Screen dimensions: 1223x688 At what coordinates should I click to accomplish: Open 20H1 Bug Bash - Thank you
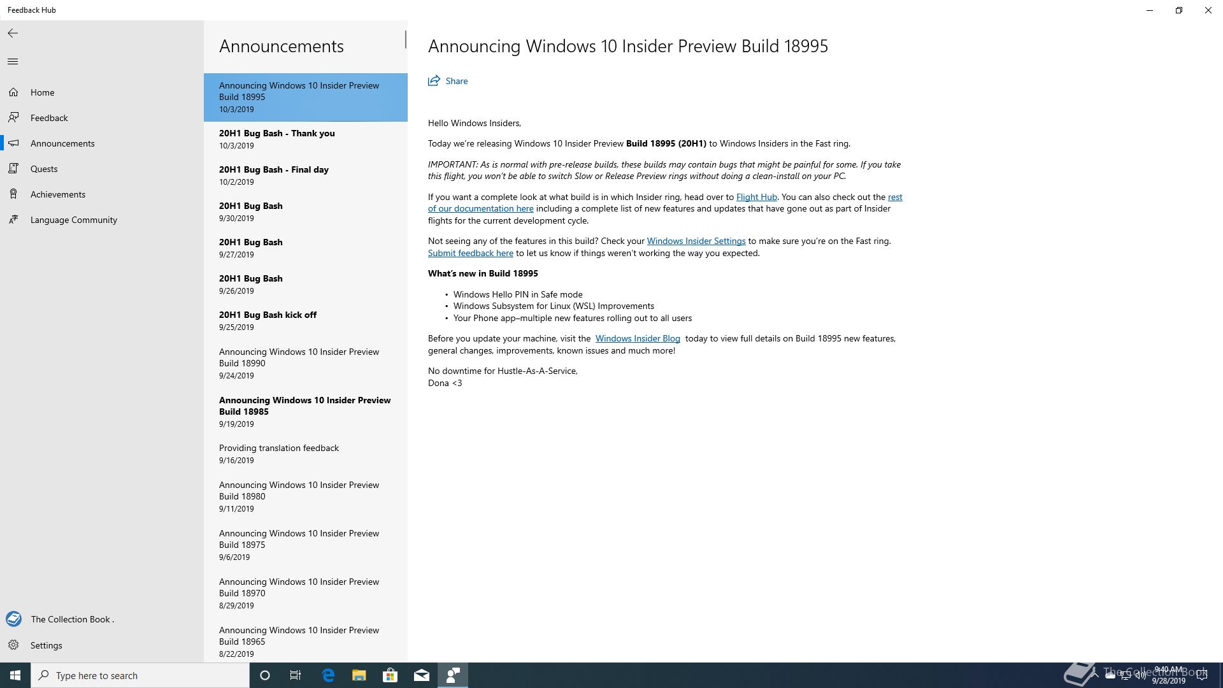(306, 140)
